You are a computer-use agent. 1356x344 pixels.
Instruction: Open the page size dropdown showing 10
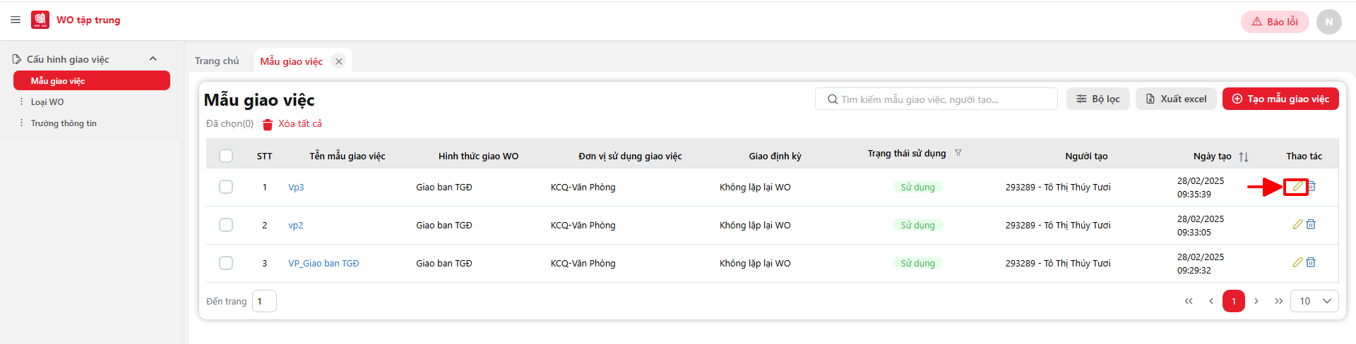1314,301
